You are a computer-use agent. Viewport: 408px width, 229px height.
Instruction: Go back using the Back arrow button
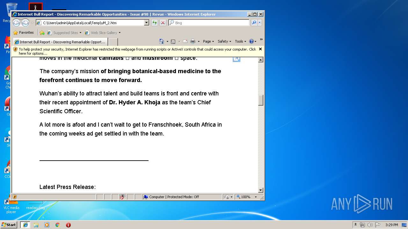pyautogui.click(x=16, y=23)
